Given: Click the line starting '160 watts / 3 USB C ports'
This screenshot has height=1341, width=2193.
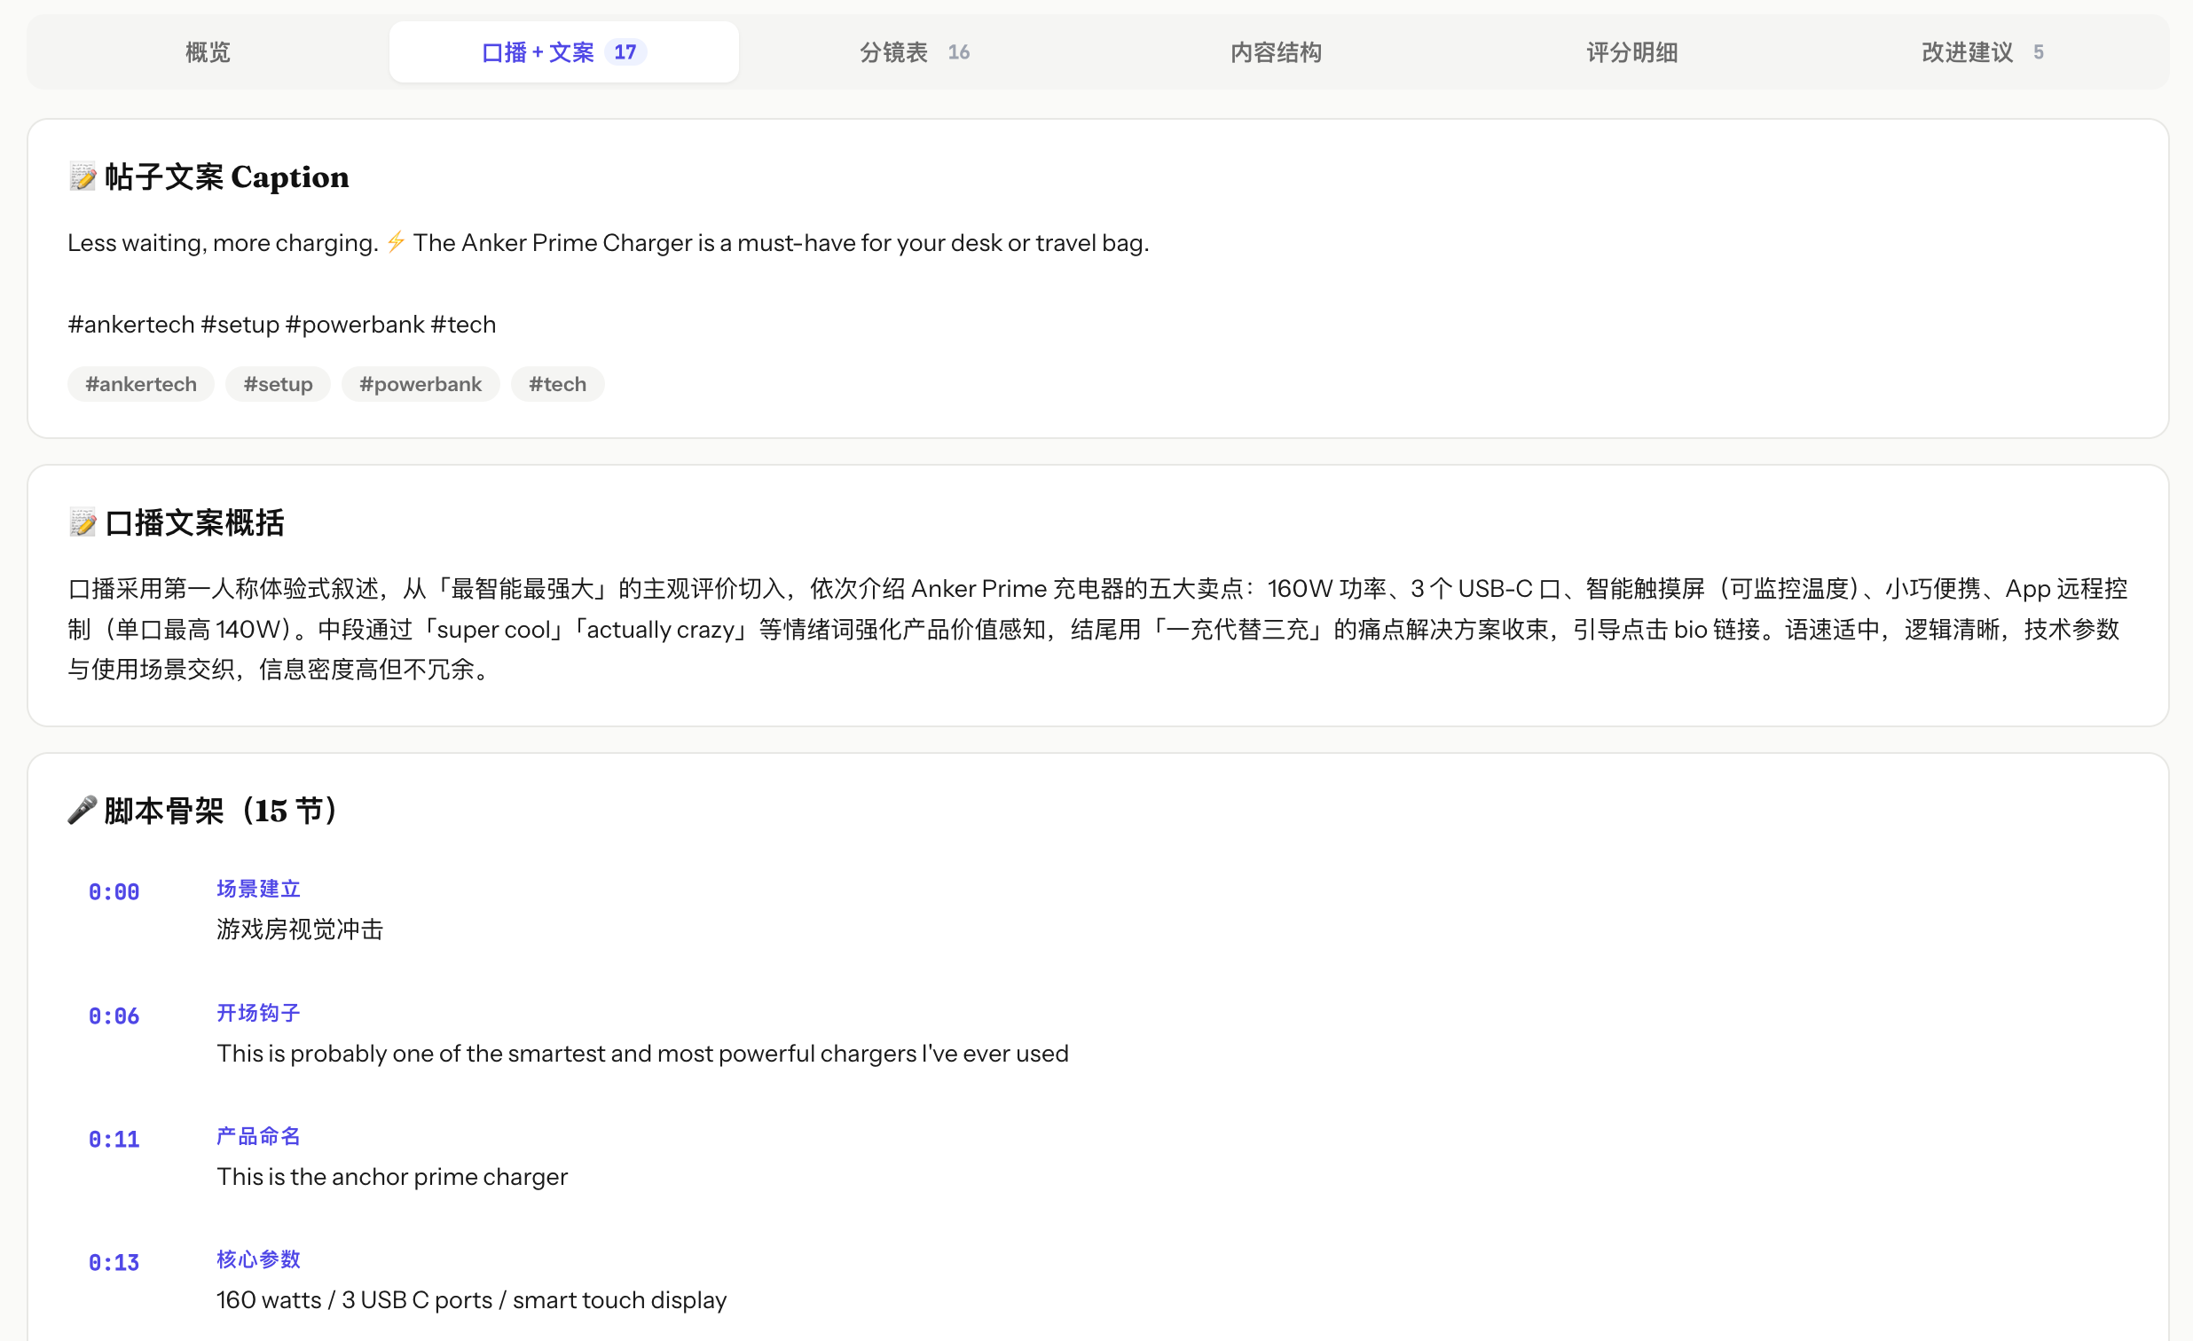Looking at the screenshot, I should [472, 1300].
